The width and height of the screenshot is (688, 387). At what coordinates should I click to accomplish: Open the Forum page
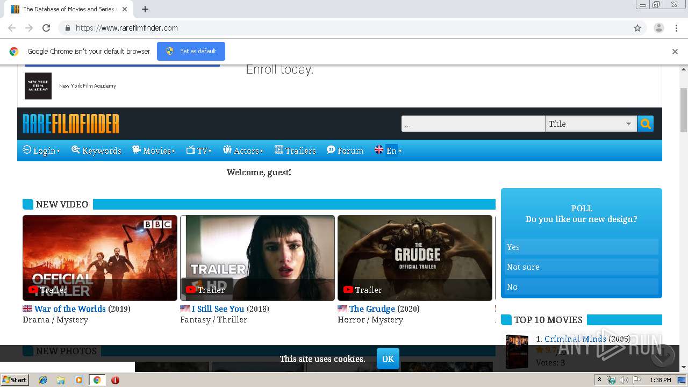tap(345, 150)
